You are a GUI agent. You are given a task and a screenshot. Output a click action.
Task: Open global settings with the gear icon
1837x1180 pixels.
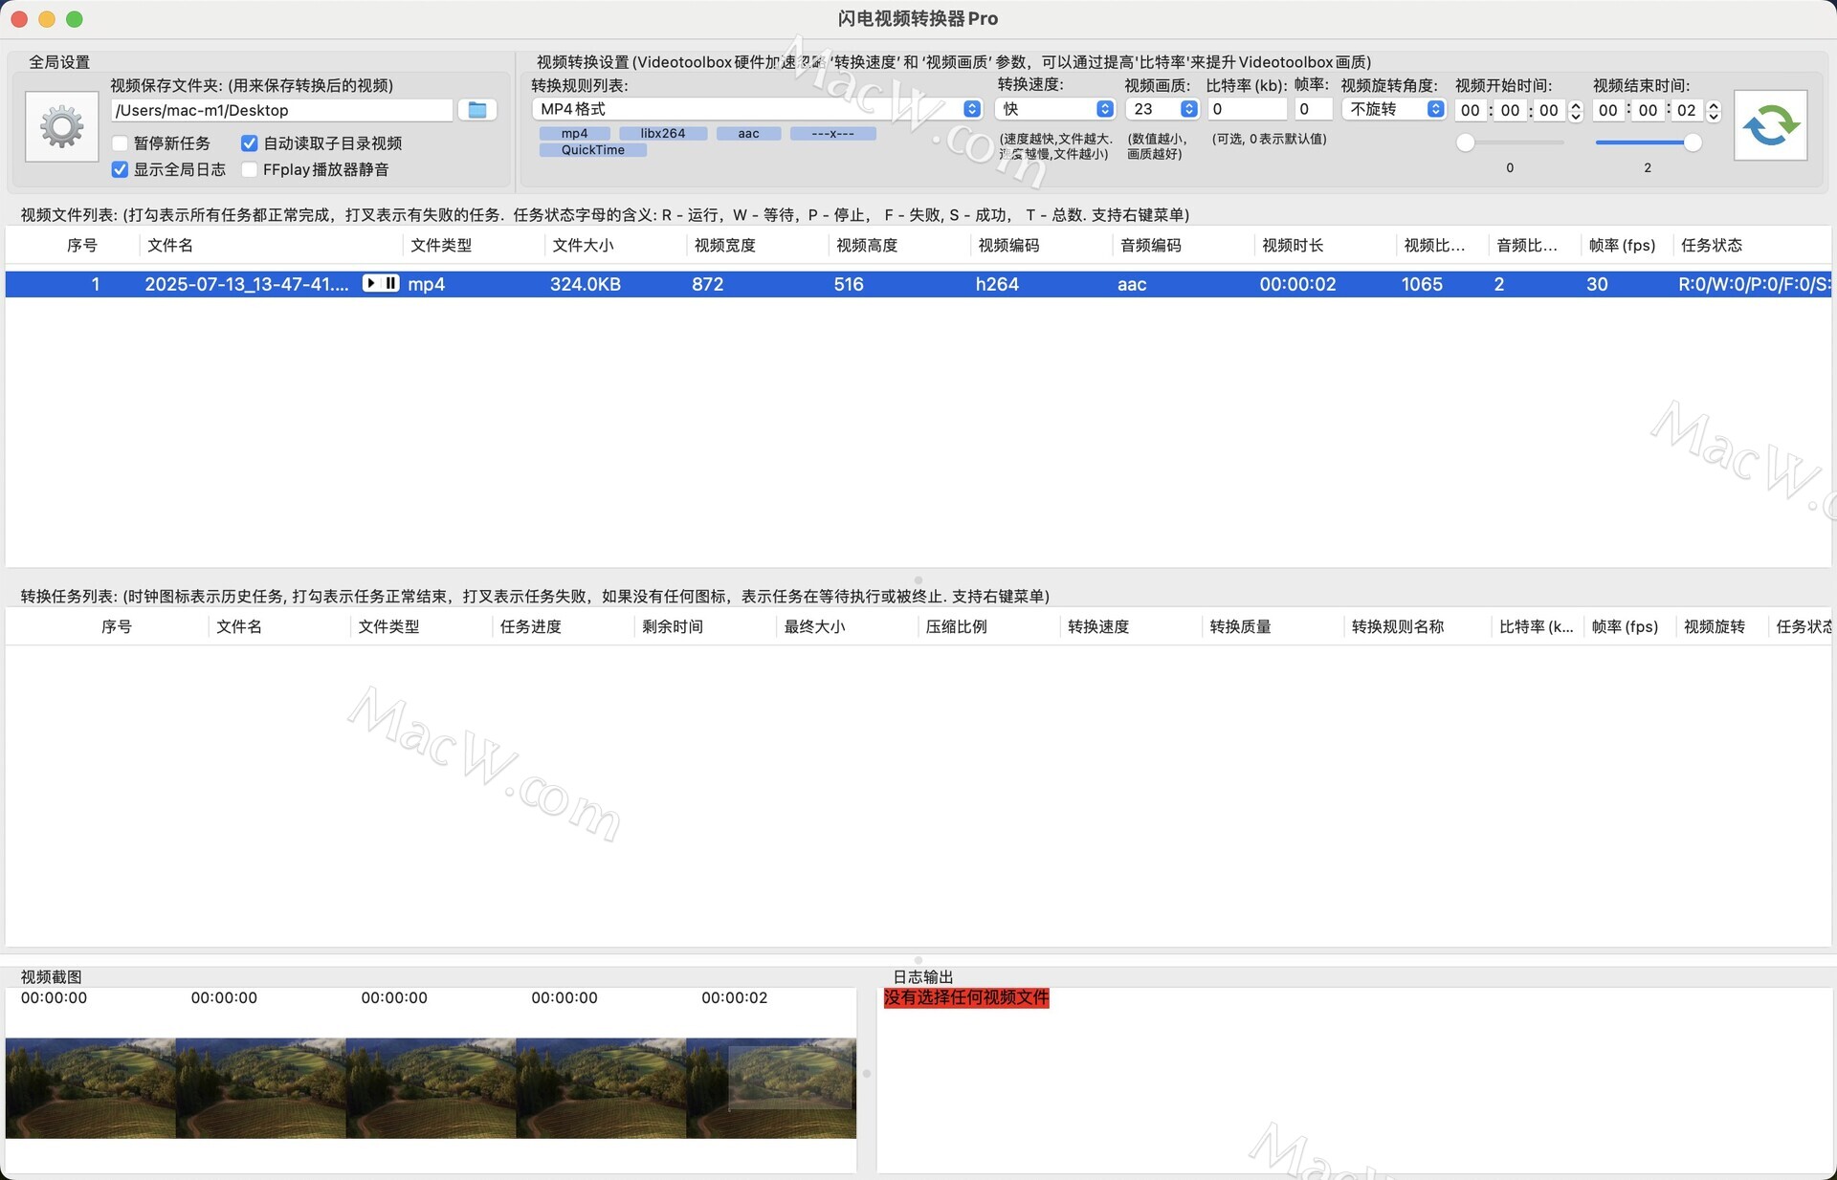[61, 126]
